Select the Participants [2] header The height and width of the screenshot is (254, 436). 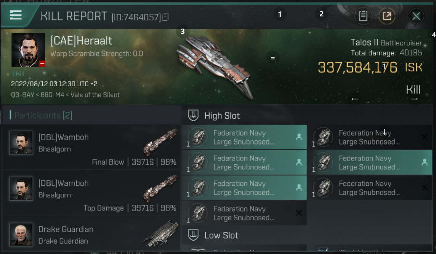[41, 115]
